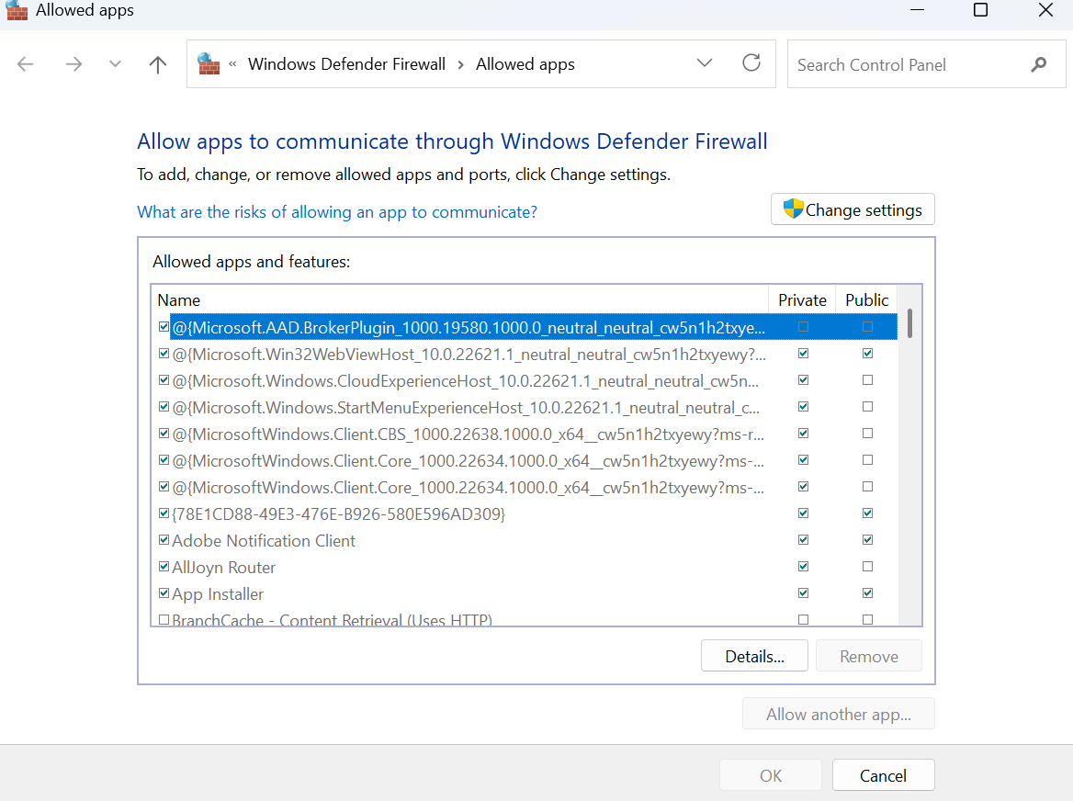Click the search magnifier icon
This screenshot has height=801, width=1073.
(1038, 64)
